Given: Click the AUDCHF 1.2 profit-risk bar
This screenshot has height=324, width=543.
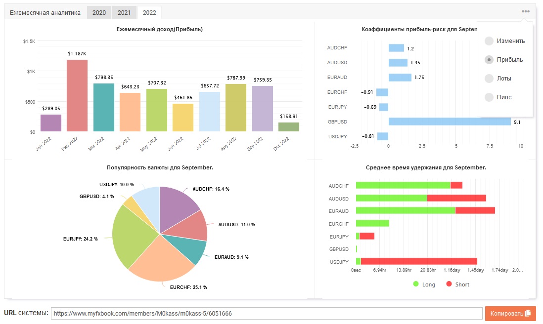Looking at the screenshot, I should [396, 48].
